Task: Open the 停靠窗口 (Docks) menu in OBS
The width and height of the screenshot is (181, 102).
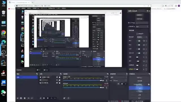Action: click(x=36, y=8)
